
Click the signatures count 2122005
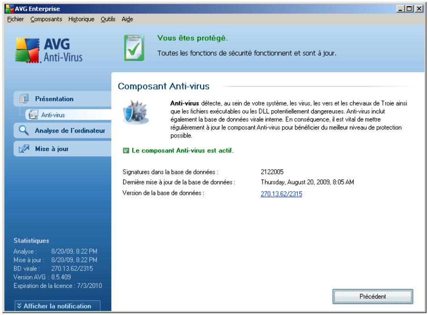(272, 172)
